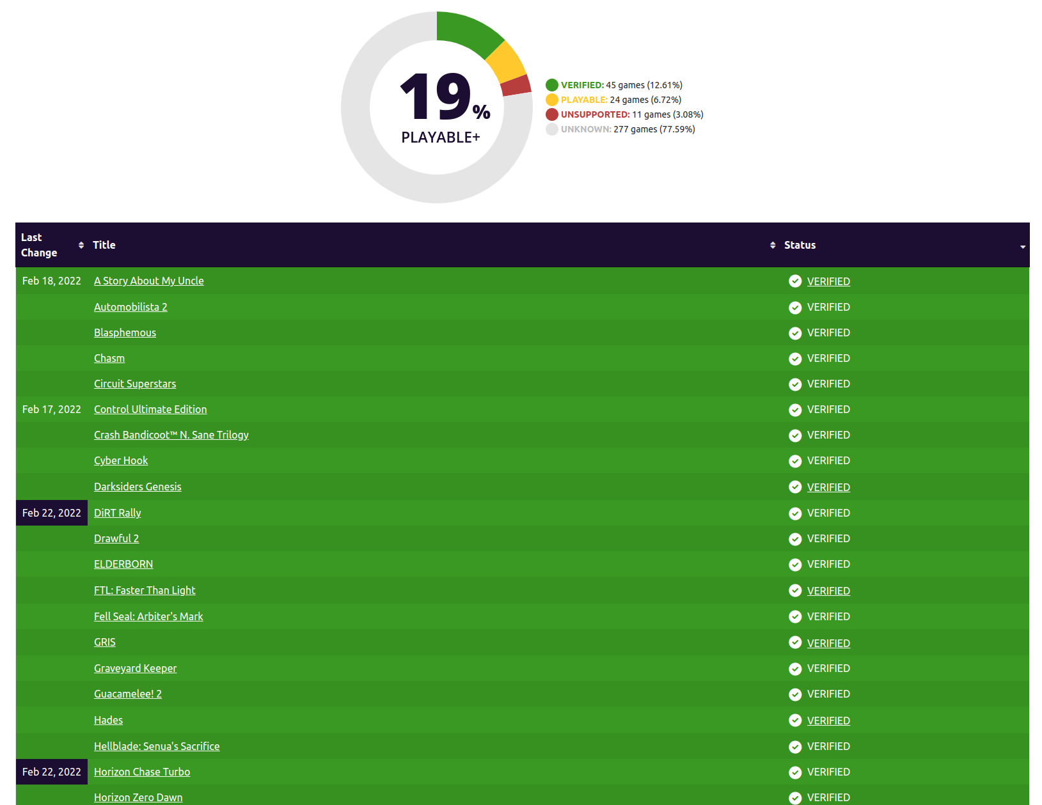Open the Graveyard Keeper link
This screenshot has width=1042, height=805.
(136, 668)
